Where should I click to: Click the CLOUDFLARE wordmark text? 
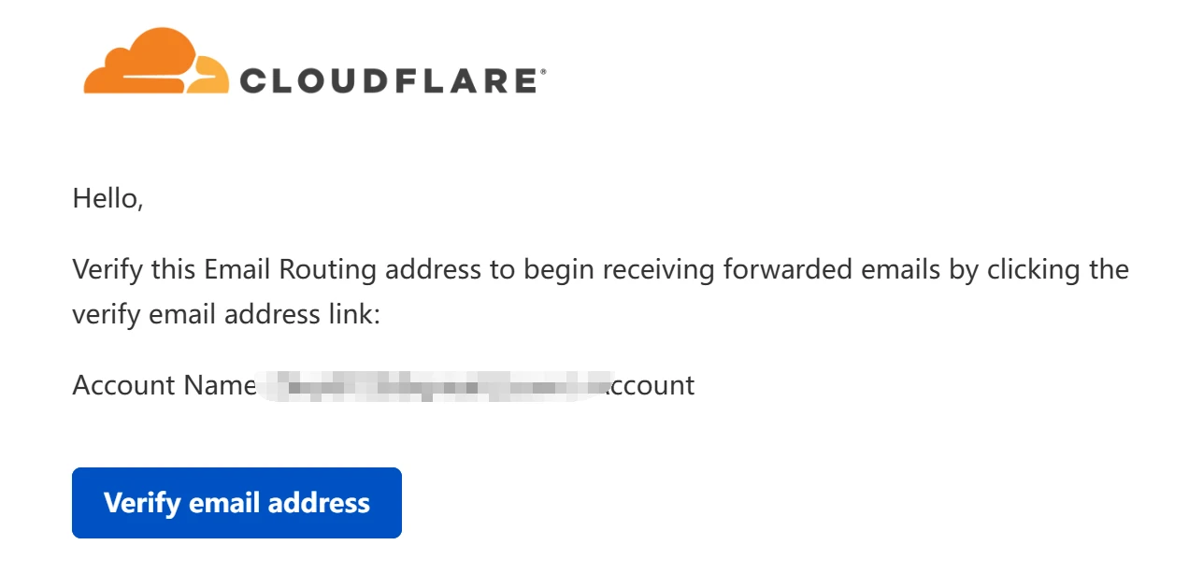[x=388, y=81]
